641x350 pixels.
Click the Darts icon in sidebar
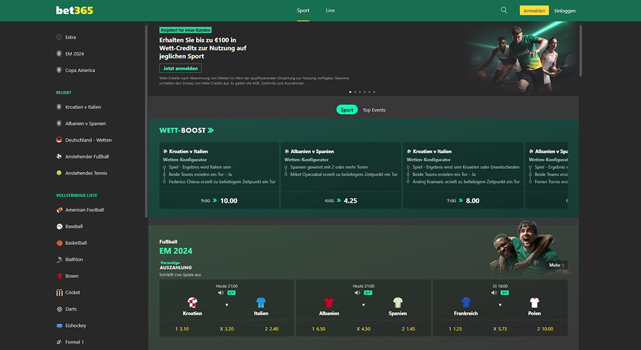pos(59,309)
